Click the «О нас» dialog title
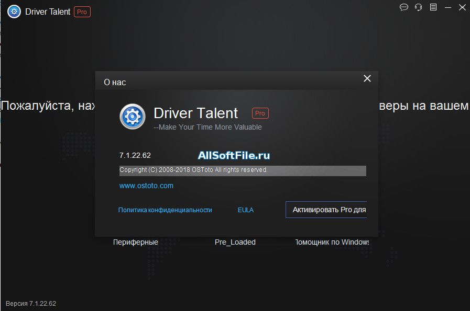 115,82
